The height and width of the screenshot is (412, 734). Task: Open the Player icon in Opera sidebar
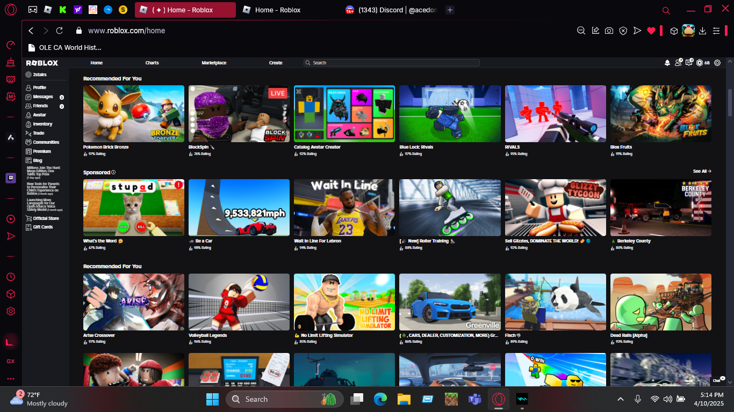coord(11,219)
